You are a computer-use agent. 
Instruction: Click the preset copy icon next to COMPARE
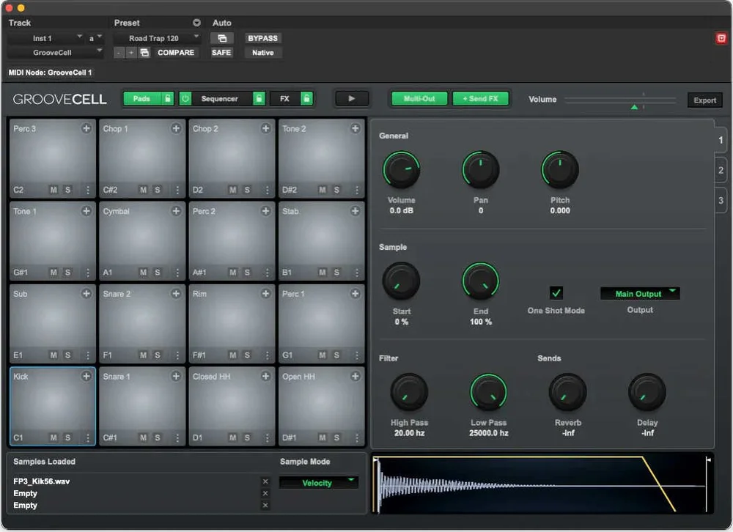pos(144,52)
